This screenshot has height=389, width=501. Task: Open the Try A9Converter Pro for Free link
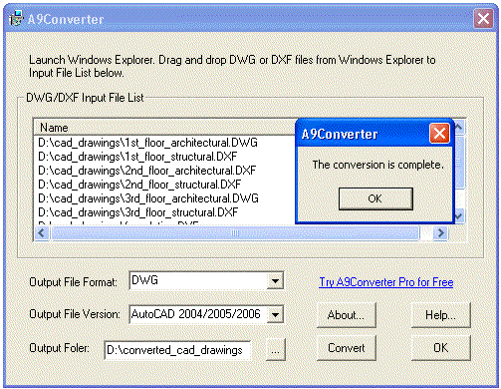click(385, 282)
